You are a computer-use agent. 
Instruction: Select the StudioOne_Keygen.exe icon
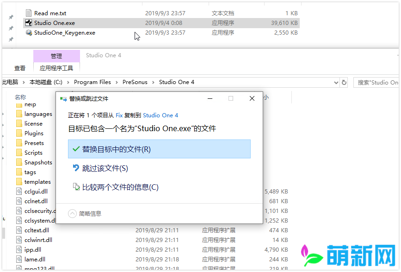[x=29, y=32]
